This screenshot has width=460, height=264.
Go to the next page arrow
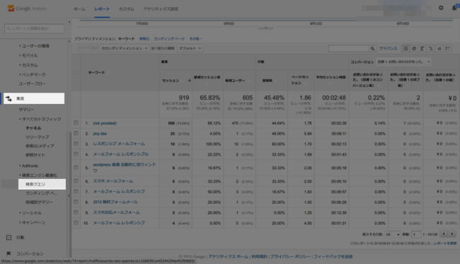click(x=452, y=234)
